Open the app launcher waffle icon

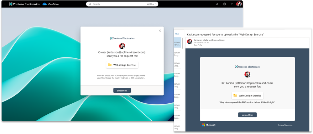[5, 4]
